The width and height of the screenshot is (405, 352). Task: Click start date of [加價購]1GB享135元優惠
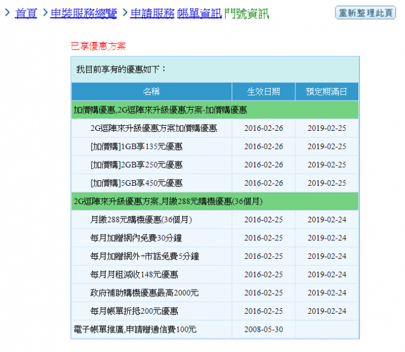click(263, 147)
